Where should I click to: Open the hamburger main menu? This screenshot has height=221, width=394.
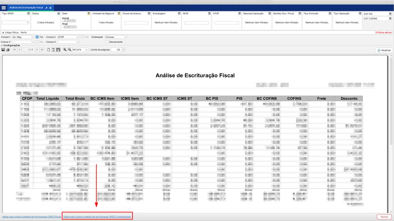(4, 8)
